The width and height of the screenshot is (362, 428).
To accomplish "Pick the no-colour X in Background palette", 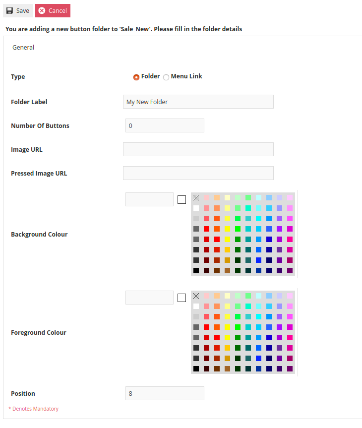I will pyautogui.click(x=196, y=197).
